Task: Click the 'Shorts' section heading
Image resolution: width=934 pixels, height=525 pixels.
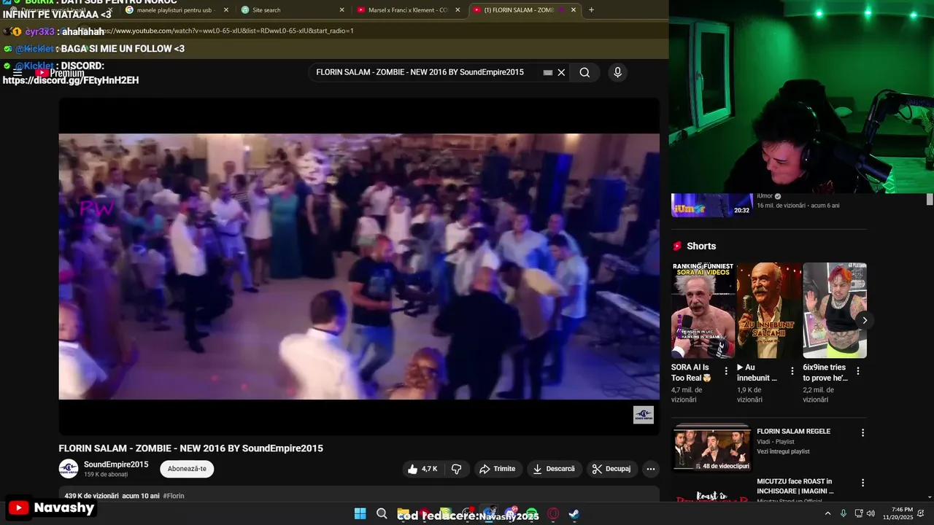Action: point(701,246)
